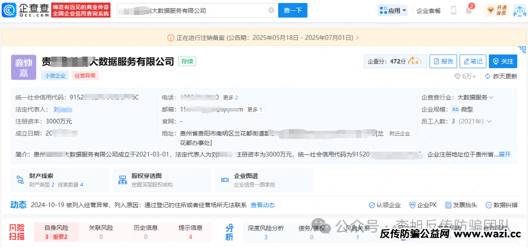This screenshot has height=247, width=528.
Task: Click 发票抬头 invoice title icon link
Action: tap(462, 205)
